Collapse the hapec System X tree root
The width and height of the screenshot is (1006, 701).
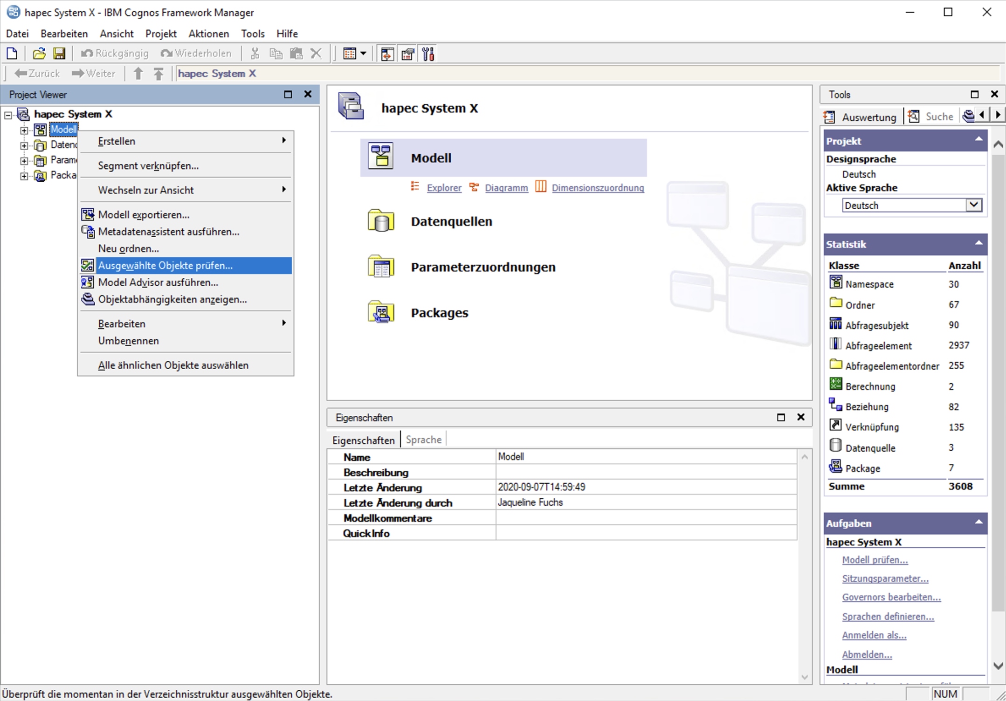(x=8, y=115)
